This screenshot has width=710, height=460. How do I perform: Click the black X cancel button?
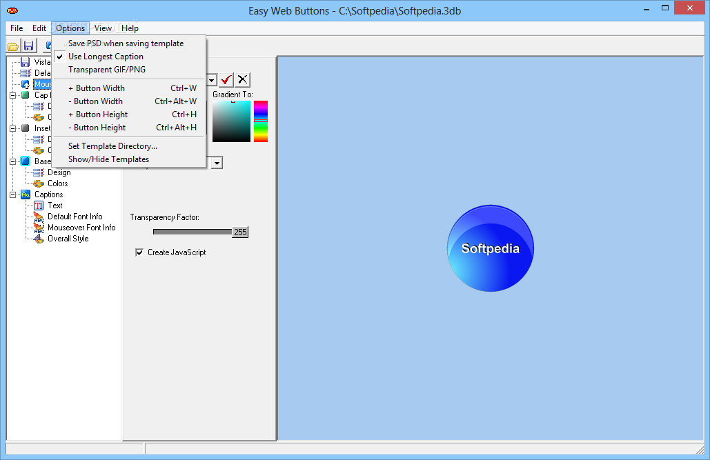(x=243, y=80)
